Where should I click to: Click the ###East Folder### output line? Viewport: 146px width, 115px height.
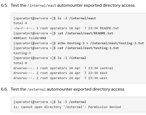click(30, 38)
